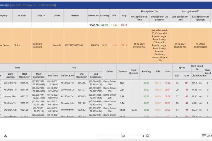Open the Jalaram Man start location
Image resolution: width=212 pixels, height=141 pixels.
10,96
